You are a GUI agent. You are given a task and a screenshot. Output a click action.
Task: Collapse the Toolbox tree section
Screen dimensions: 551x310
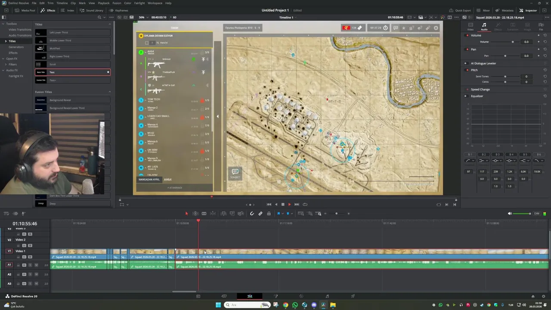tap(3, 24)
